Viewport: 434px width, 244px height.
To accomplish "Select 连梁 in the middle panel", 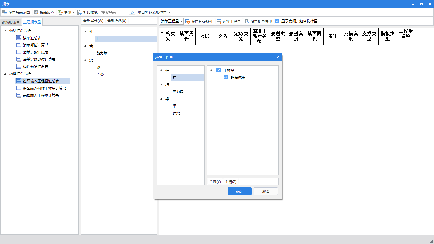I will point(100,75).
